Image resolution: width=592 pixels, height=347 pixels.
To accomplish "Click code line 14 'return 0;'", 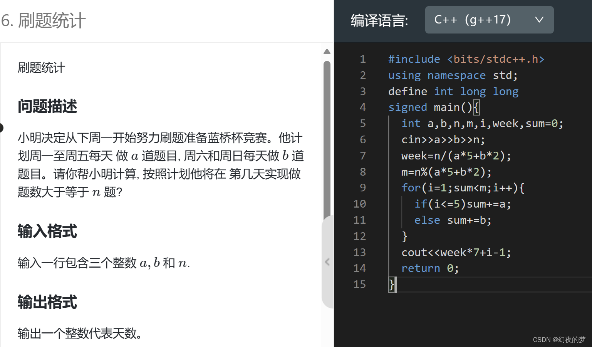I will [430, 268].
